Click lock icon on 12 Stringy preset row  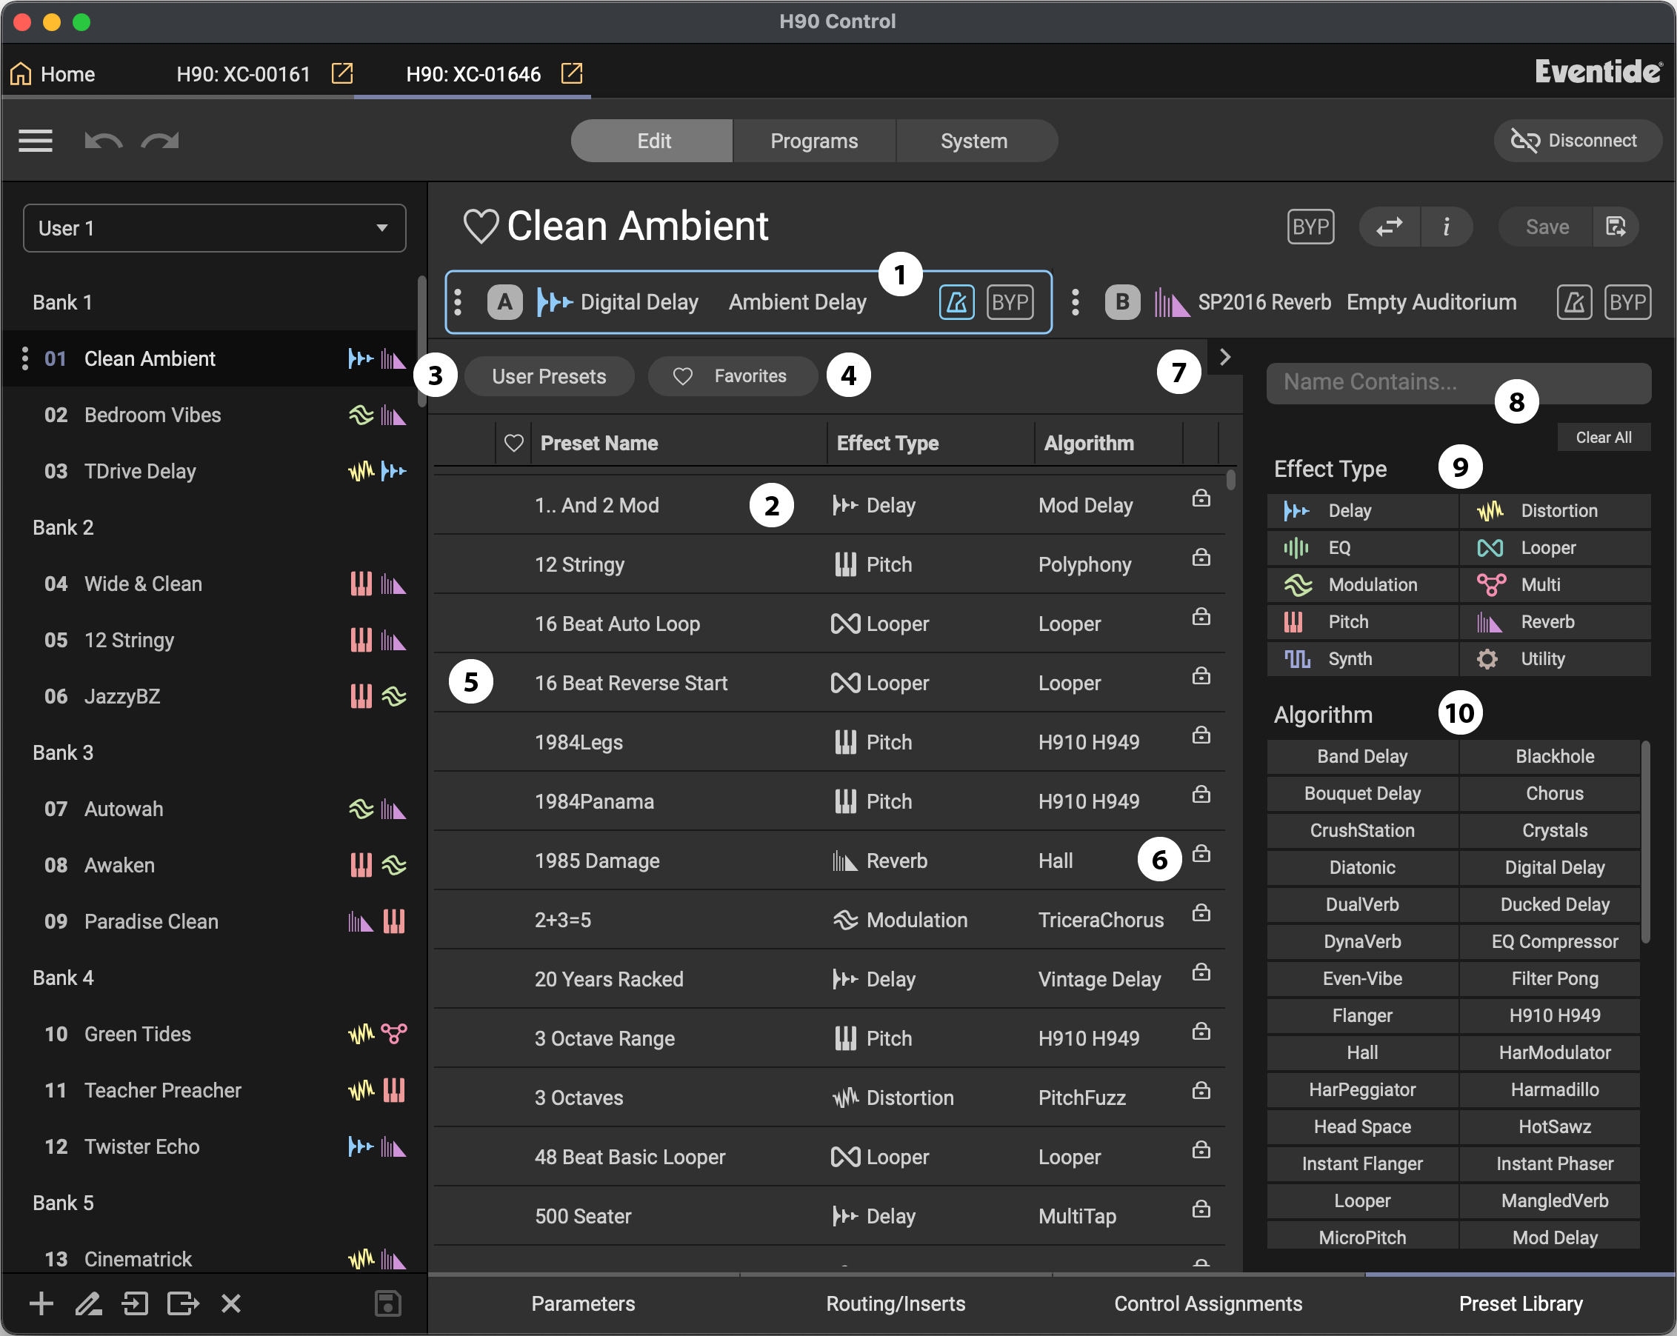pos(1201,558)
